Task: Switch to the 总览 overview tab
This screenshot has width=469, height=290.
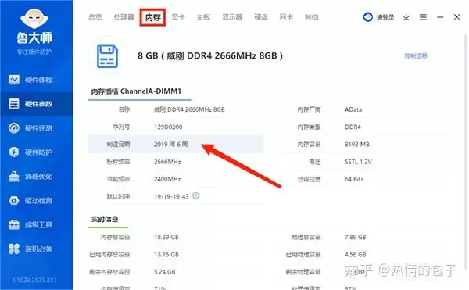Action: click(x=95, y=17)
